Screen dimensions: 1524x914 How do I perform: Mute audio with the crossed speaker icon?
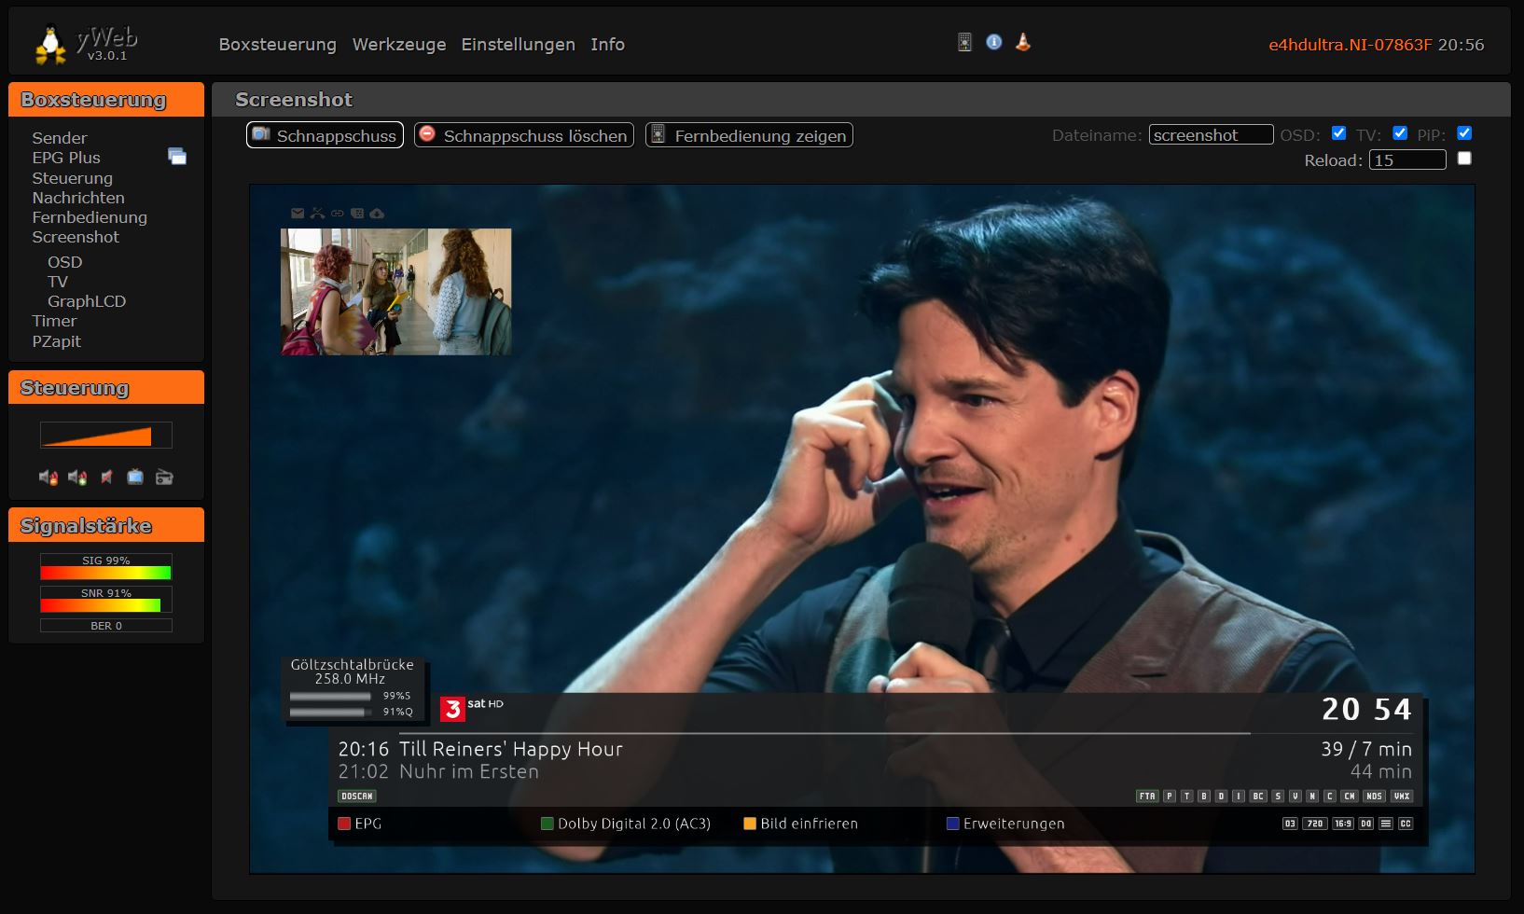coord(106,478)
